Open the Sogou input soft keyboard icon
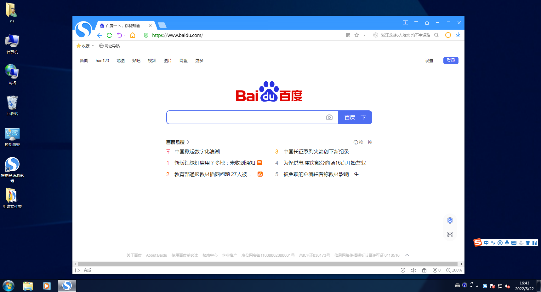The image size is (541, 292). point(514,243)
